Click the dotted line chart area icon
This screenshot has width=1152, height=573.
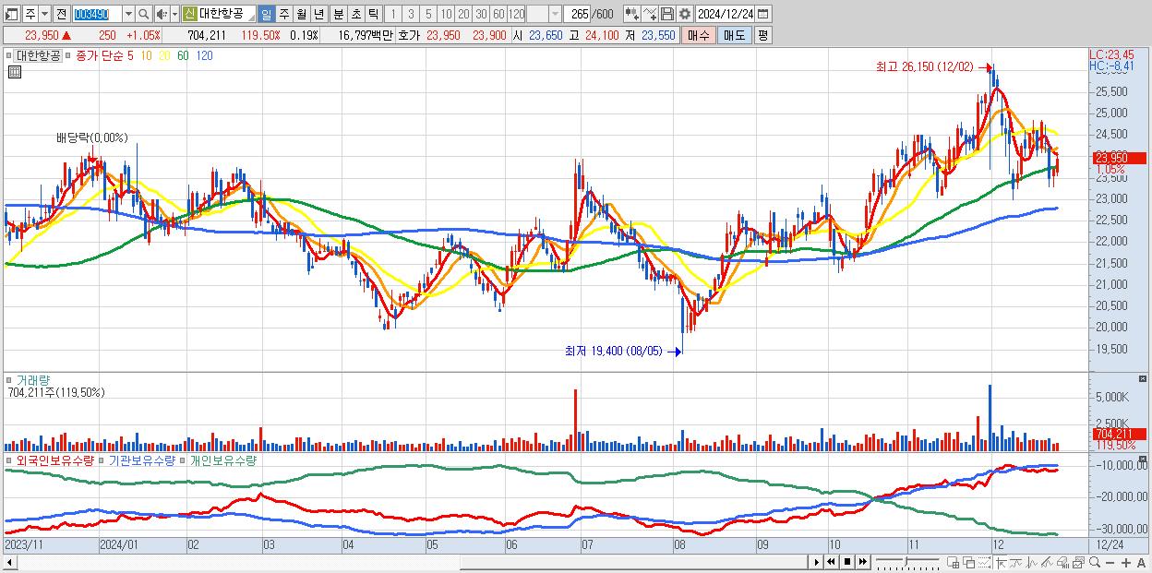coord(984,562)
